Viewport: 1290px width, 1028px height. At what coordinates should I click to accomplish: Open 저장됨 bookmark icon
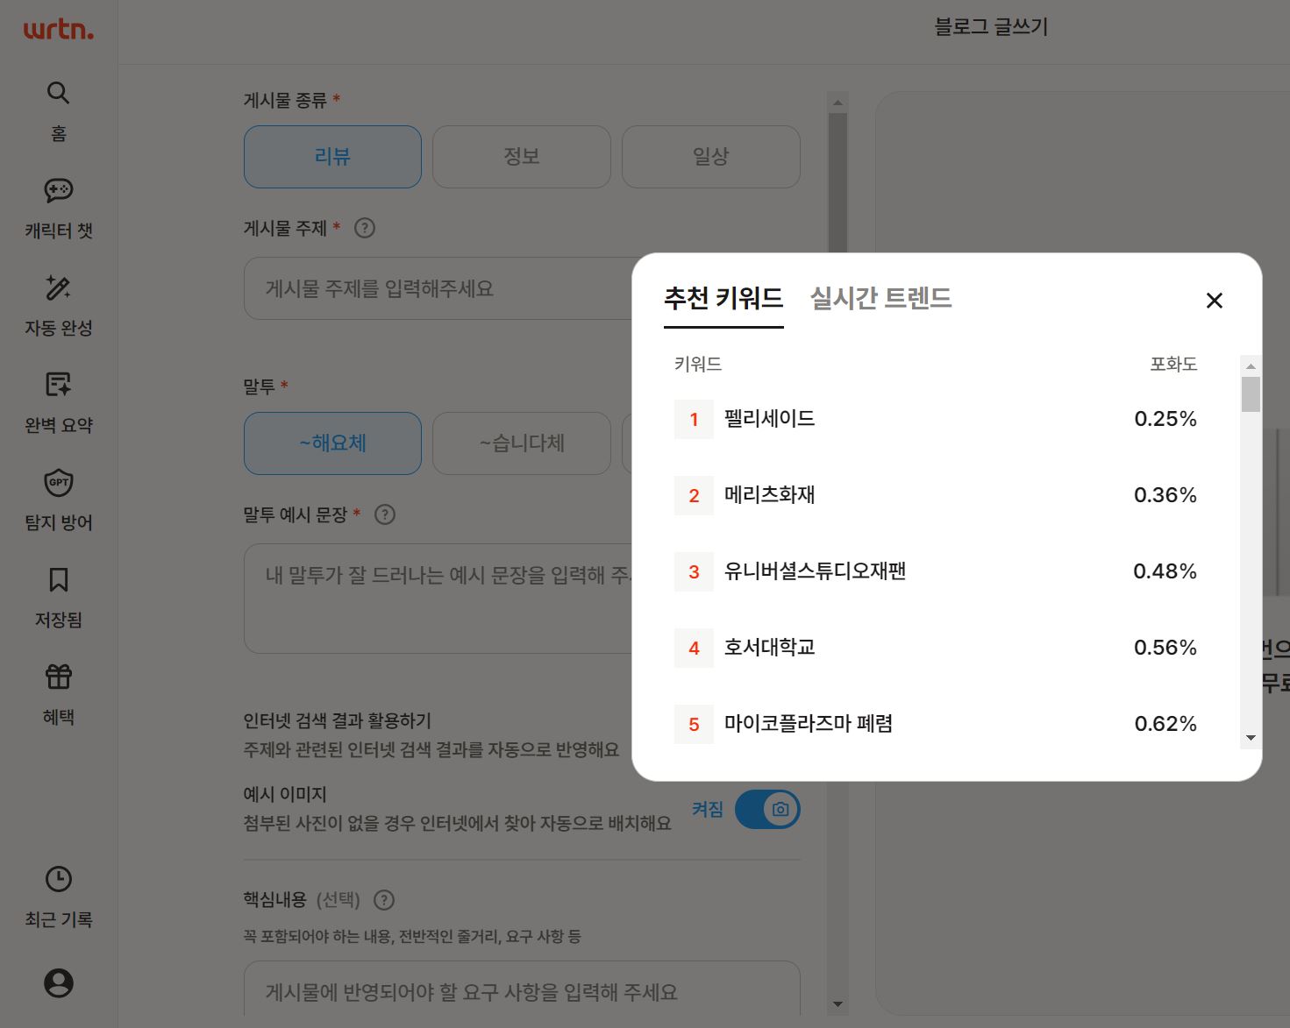click(x=58, y=579)
